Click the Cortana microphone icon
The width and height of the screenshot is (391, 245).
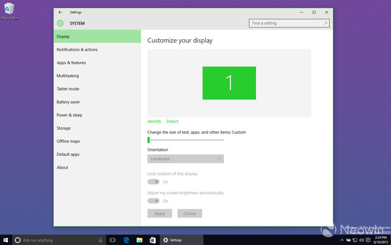pos(100,240)
